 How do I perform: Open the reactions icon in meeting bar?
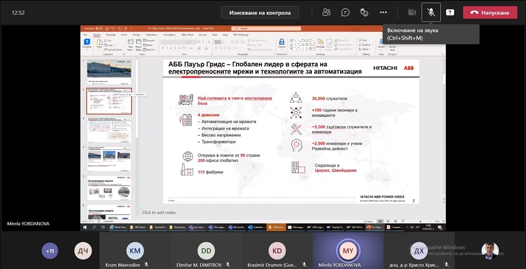point(364,12)
